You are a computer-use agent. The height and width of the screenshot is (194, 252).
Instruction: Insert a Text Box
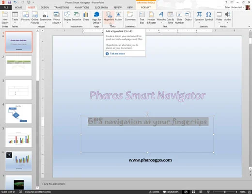click(x=142, y=17)
